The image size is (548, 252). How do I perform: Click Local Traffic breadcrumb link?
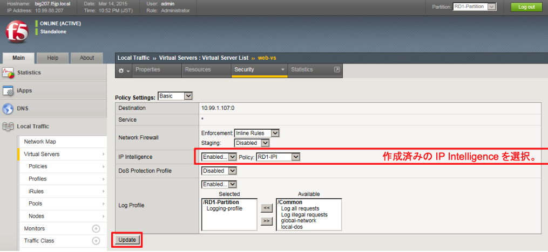(133, 58)
